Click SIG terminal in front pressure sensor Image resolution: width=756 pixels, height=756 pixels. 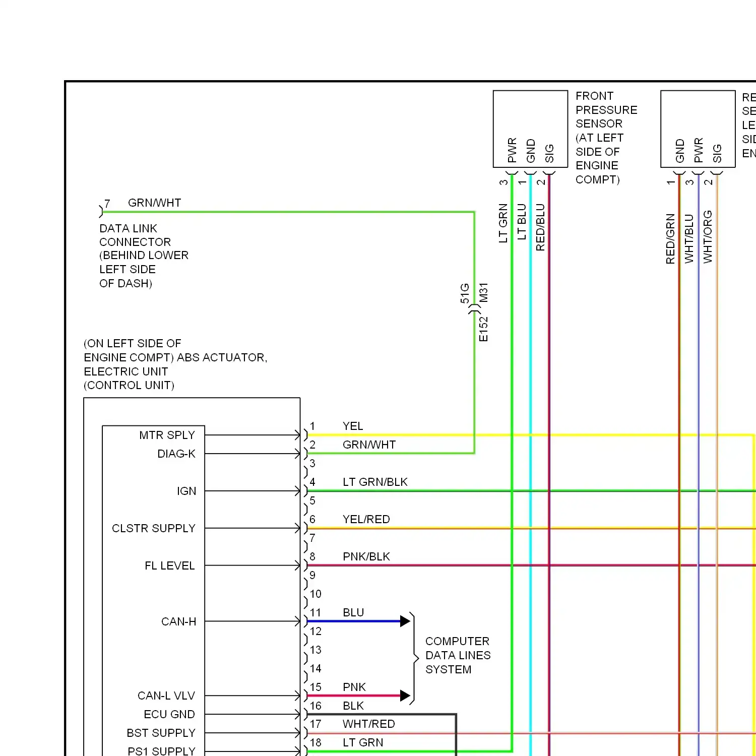549,154
